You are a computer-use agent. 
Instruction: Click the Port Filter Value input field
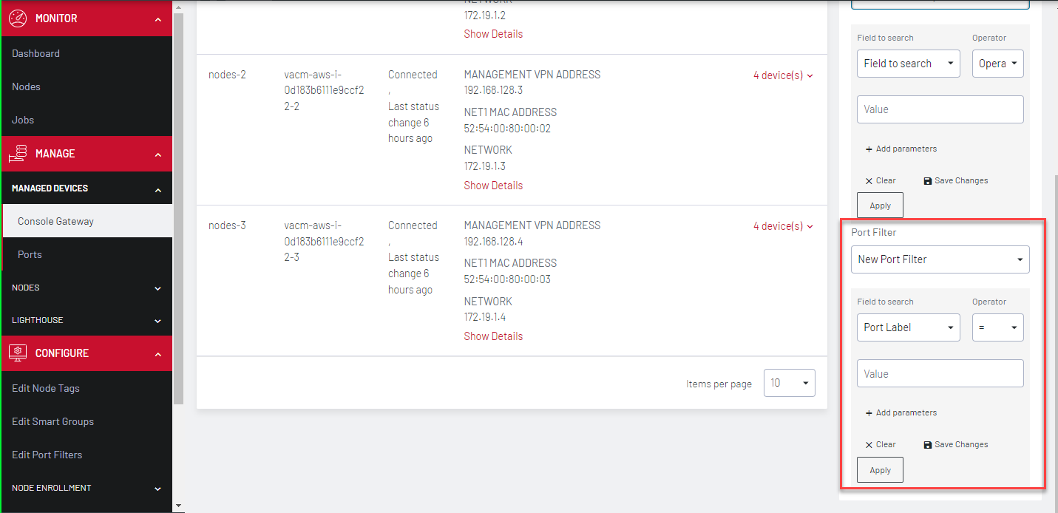coord(940,373)
